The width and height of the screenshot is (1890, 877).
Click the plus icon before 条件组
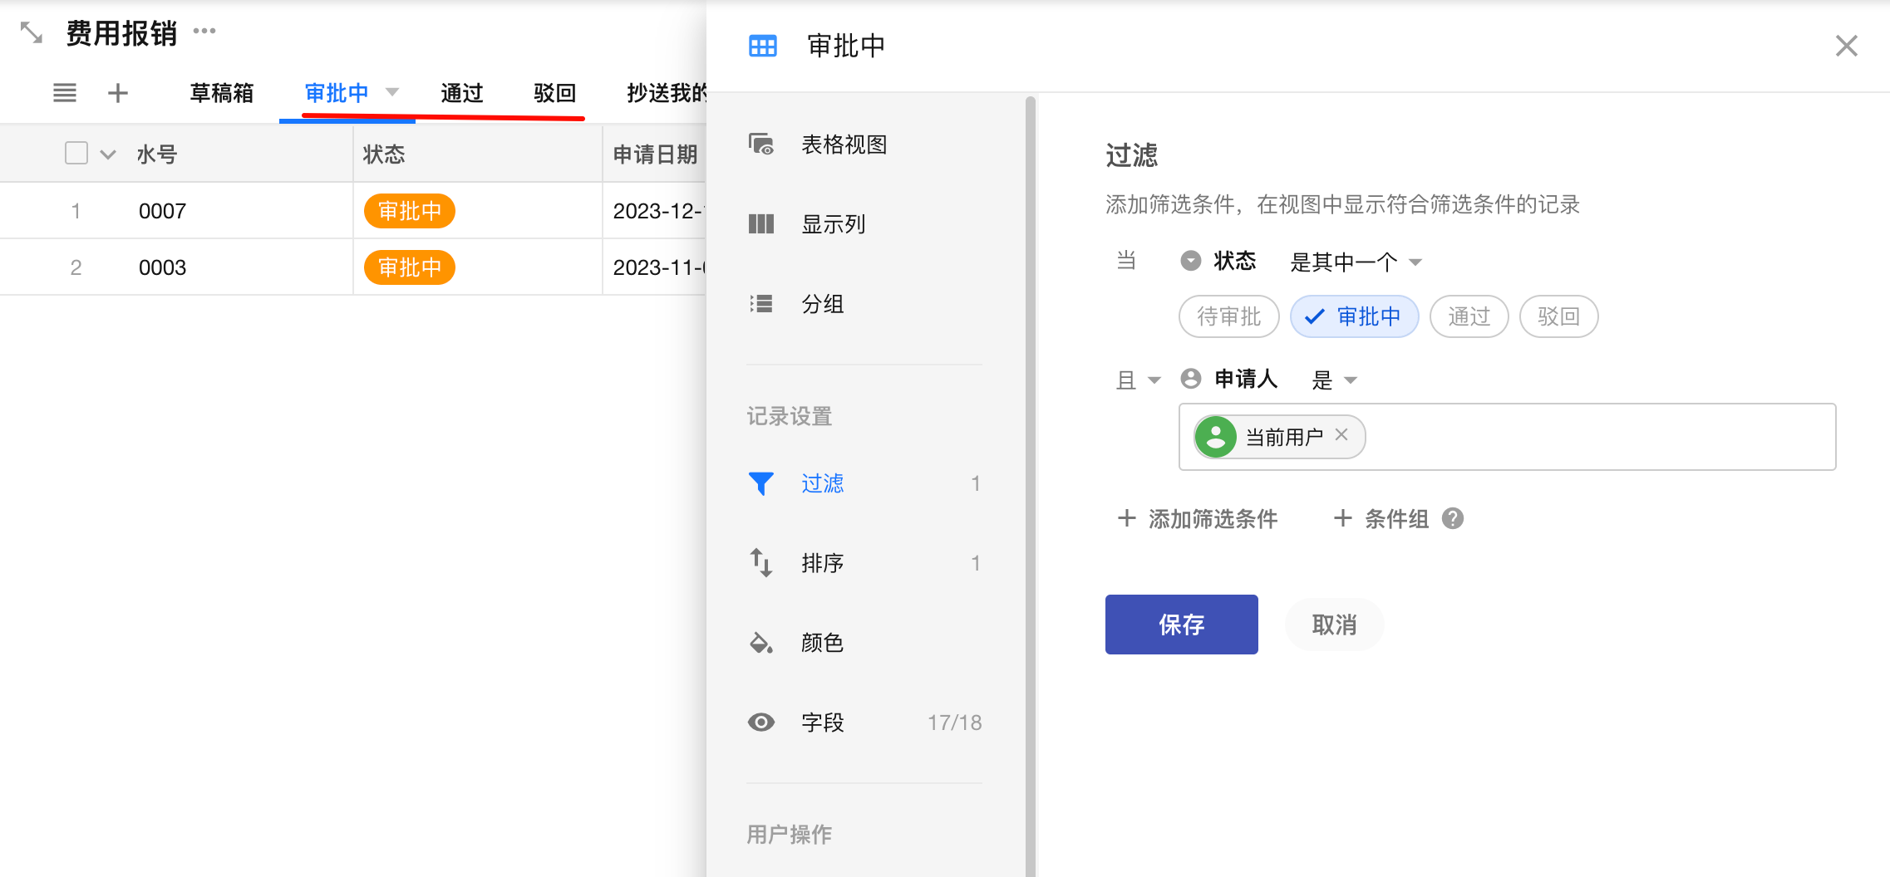(1343, 518)
